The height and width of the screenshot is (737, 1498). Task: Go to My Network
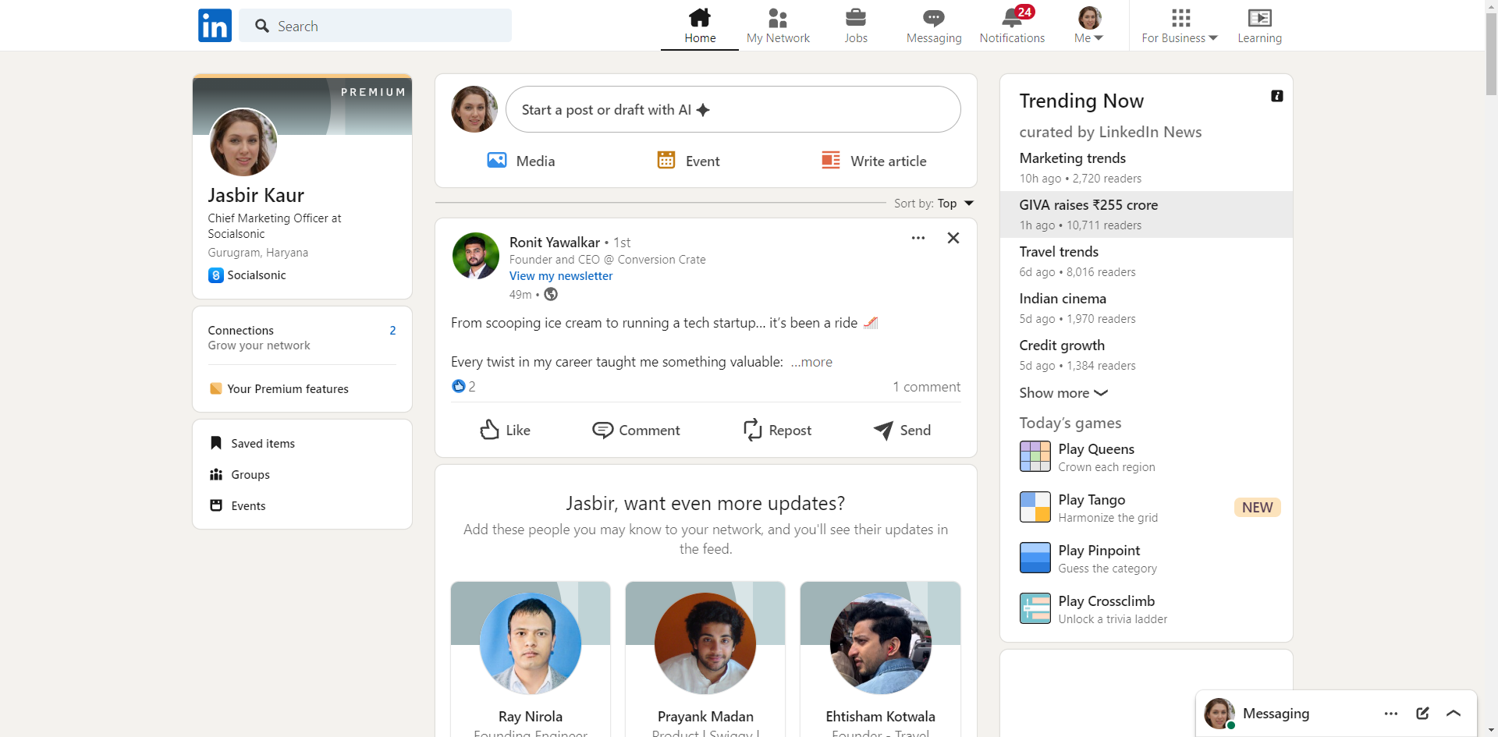tap(778, 26)
